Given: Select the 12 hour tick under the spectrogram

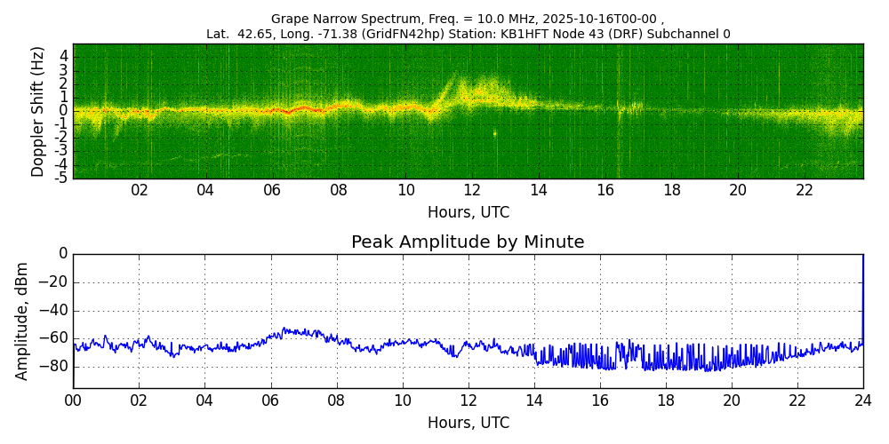Looking at the screenshot, I should tap(472, 190).
